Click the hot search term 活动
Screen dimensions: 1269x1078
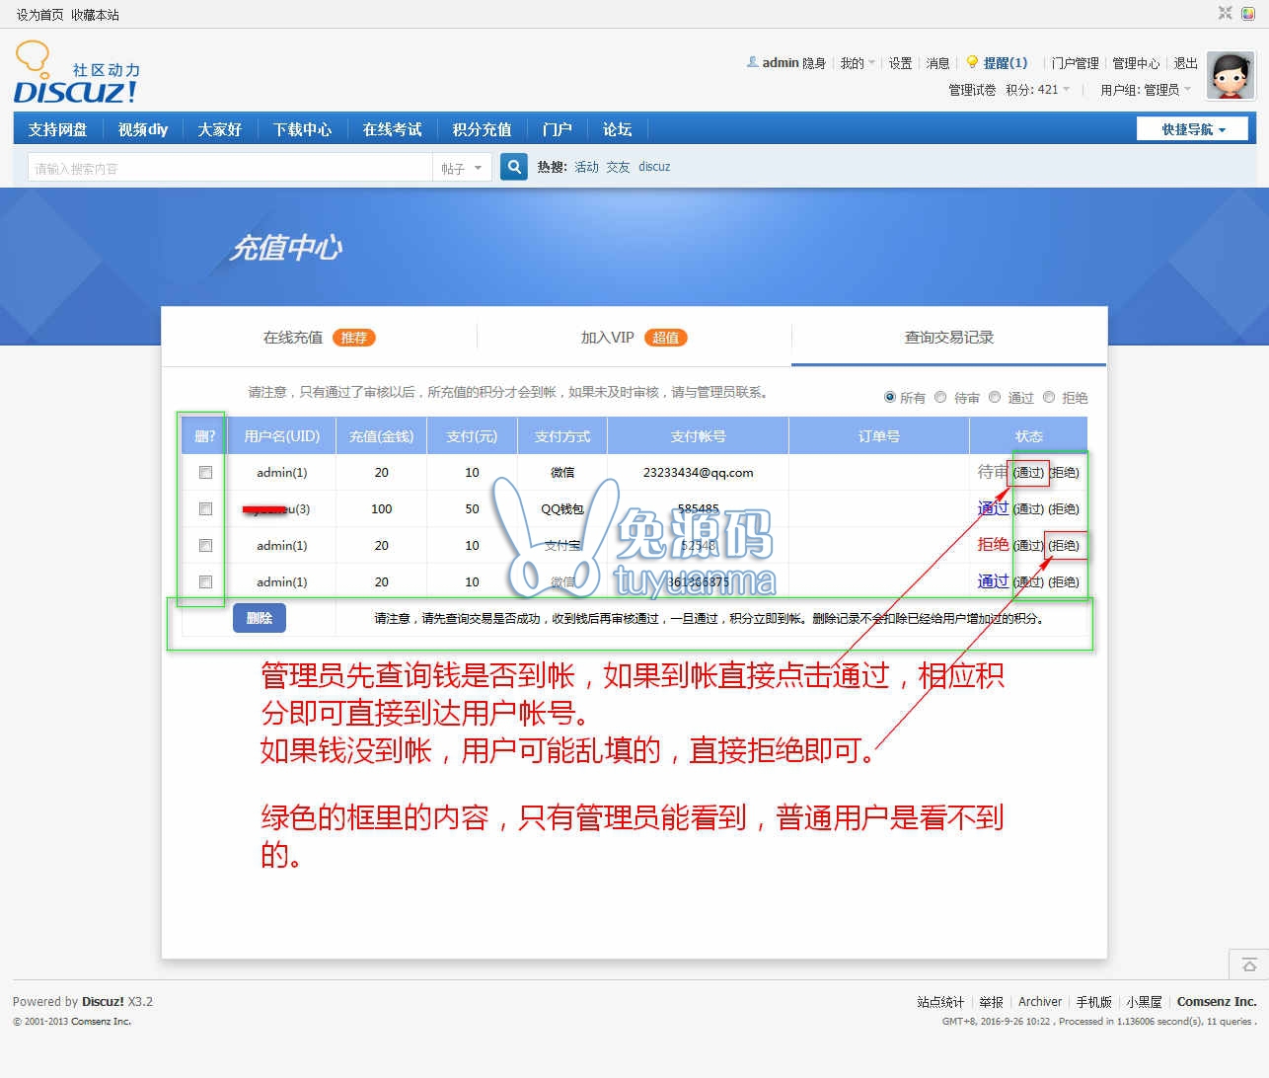tap(586, 167)
